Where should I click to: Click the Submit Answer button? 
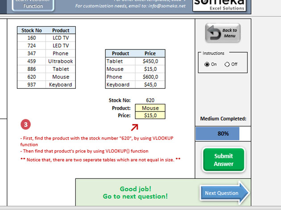coord(223,160)
